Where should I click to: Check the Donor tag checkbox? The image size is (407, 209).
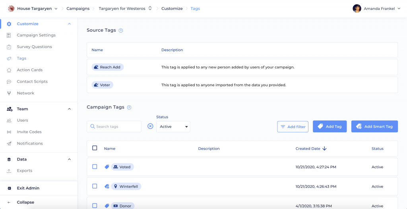[x=95, y=206]
